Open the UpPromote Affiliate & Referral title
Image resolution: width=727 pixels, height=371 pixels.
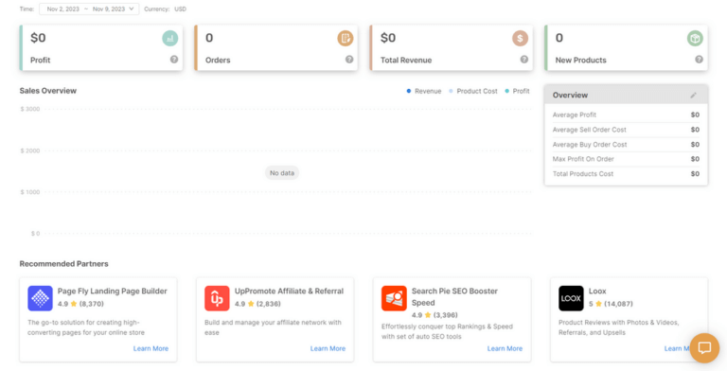(289, 291)
